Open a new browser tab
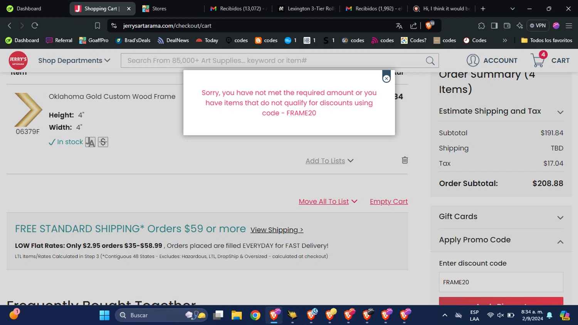578x325 pixels. pyautogui.click(x=483, y=8)
